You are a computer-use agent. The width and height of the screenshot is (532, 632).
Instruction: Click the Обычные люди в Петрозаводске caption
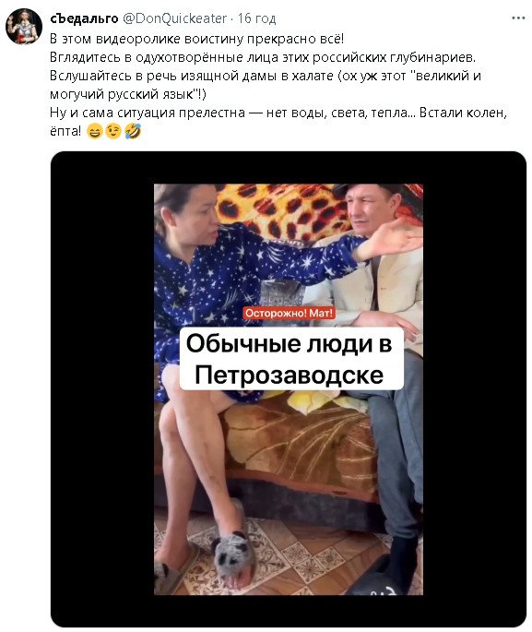tap(291, 358)
